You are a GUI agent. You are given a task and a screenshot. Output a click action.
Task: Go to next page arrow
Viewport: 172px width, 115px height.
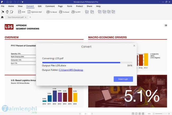pos(92,114)
